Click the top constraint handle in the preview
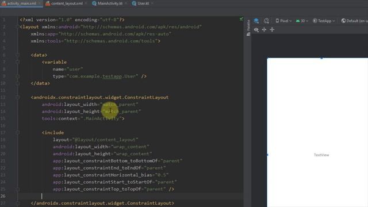The image size is (368, 207). [321, 58]
